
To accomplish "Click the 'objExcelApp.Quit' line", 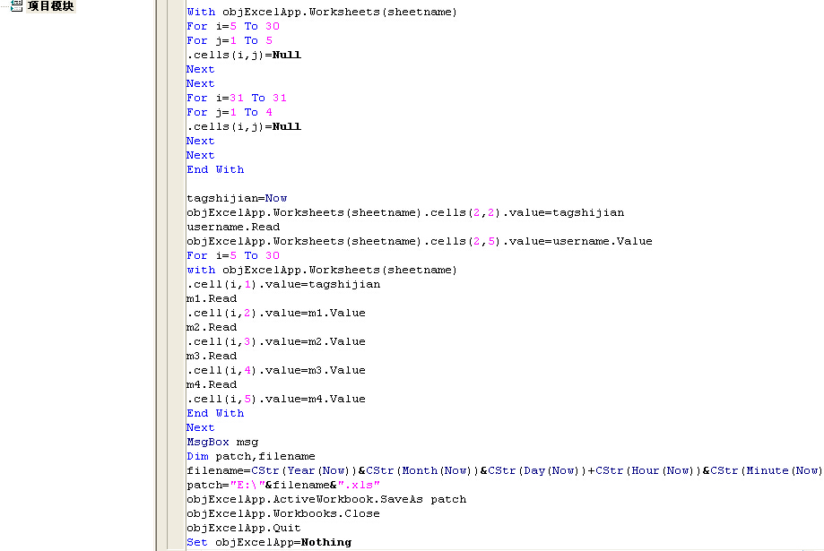I will pyautogui.click(x=244, y=528).
